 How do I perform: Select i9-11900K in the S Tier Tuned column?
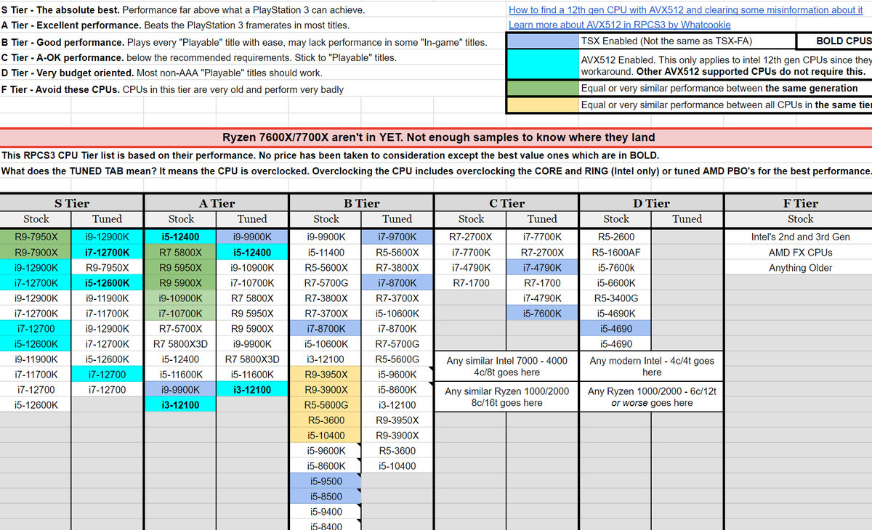[x=108, y=298]
